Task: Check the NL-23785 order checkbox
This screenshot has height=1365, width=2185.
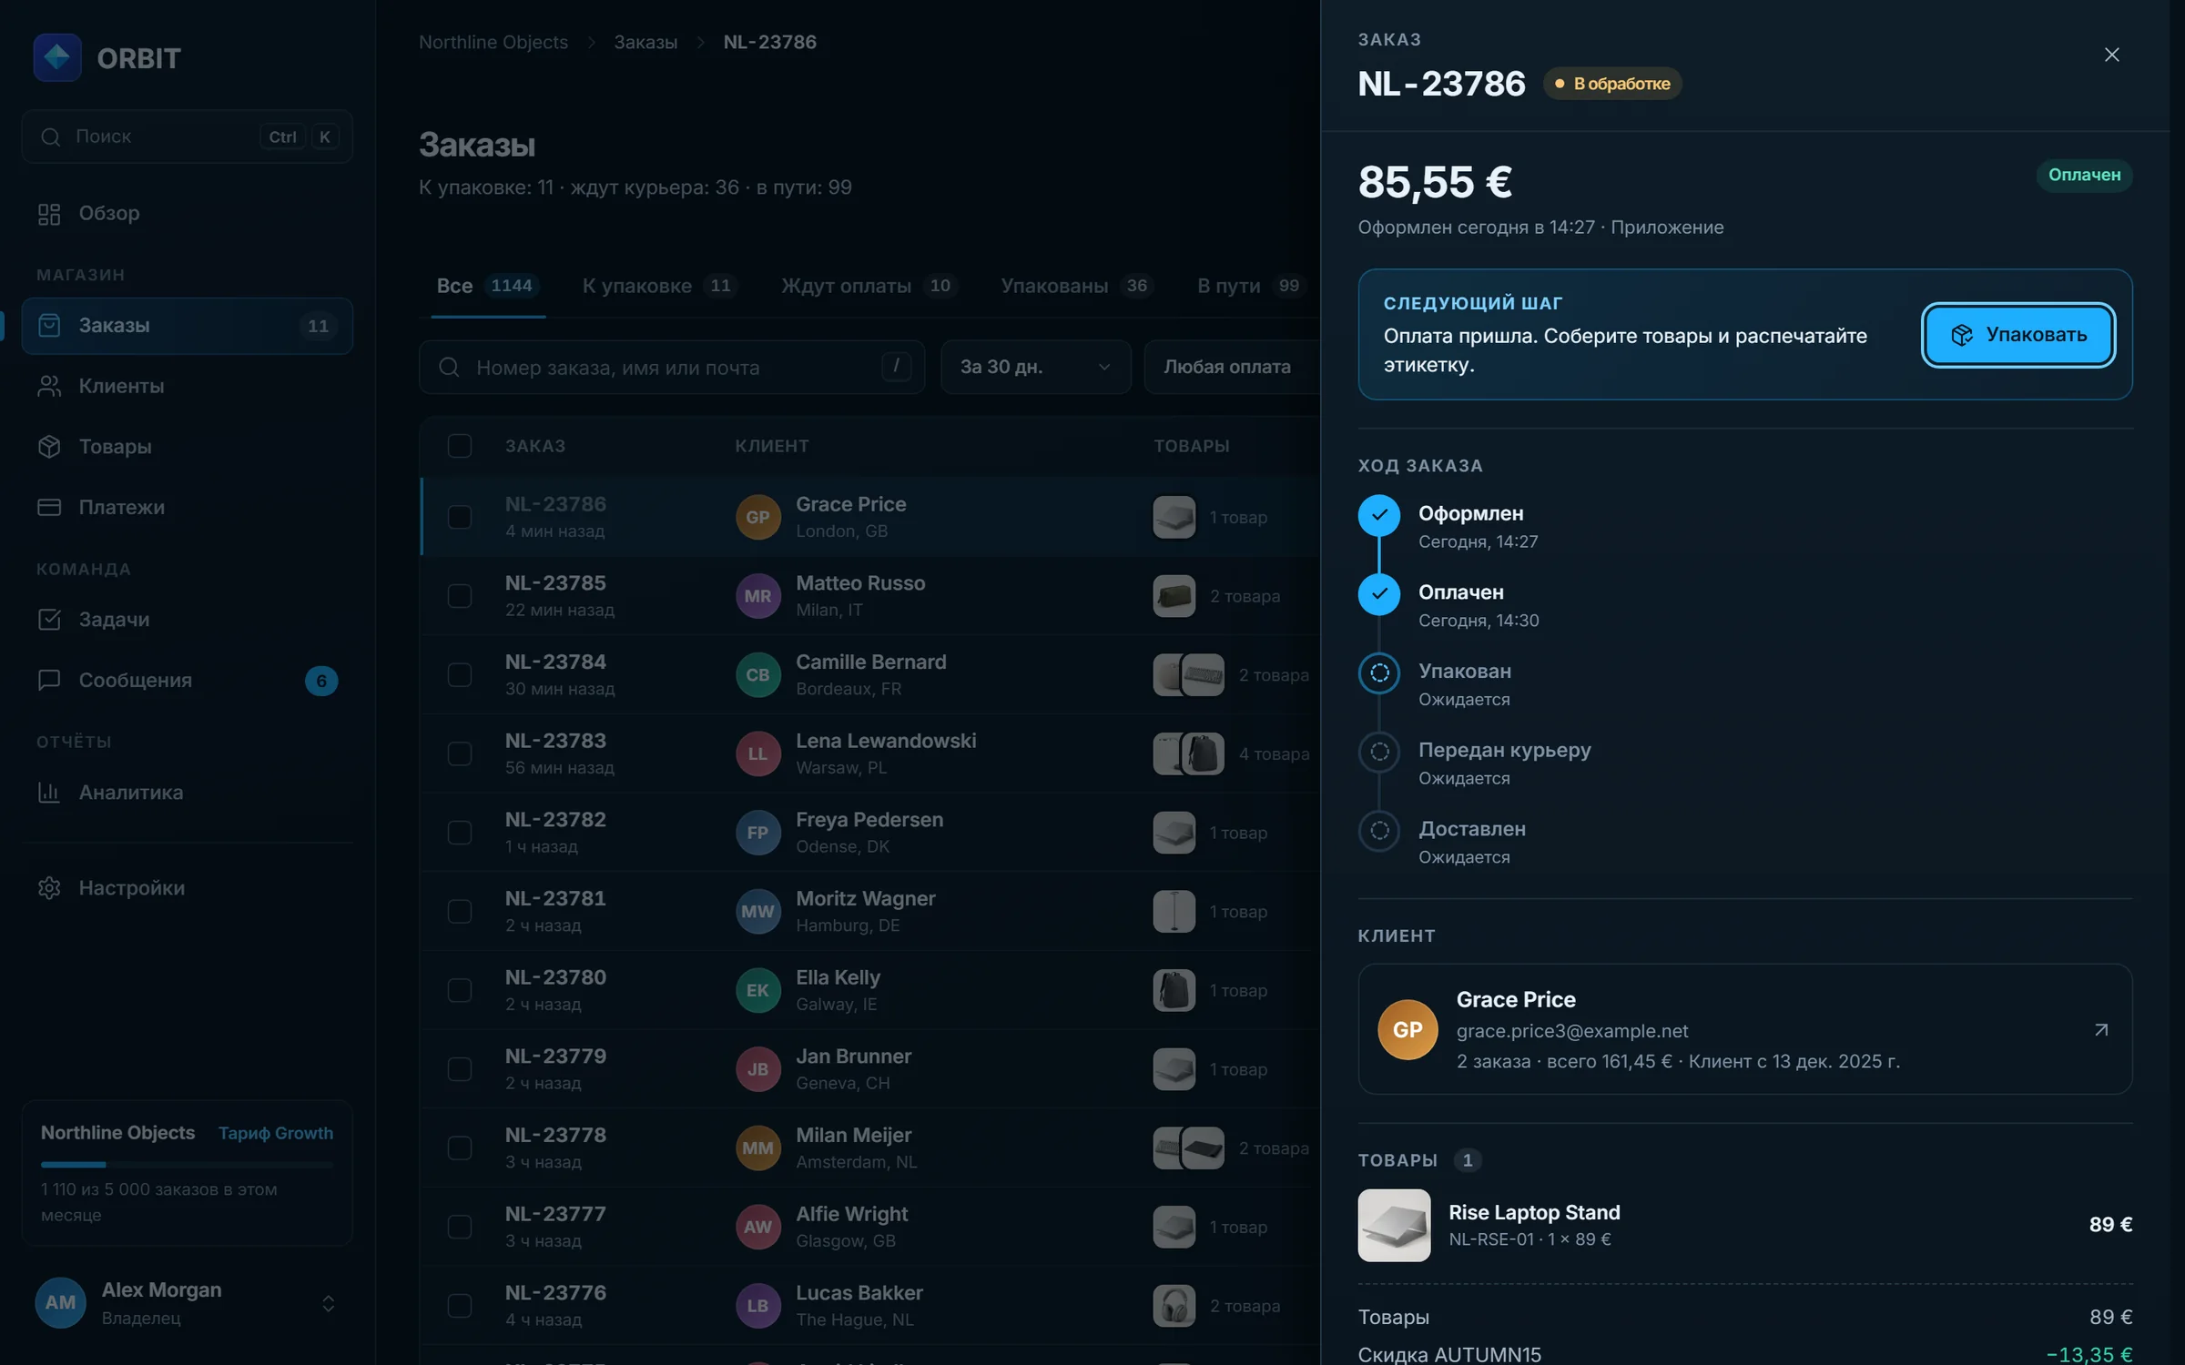Action: coord(460,596)
